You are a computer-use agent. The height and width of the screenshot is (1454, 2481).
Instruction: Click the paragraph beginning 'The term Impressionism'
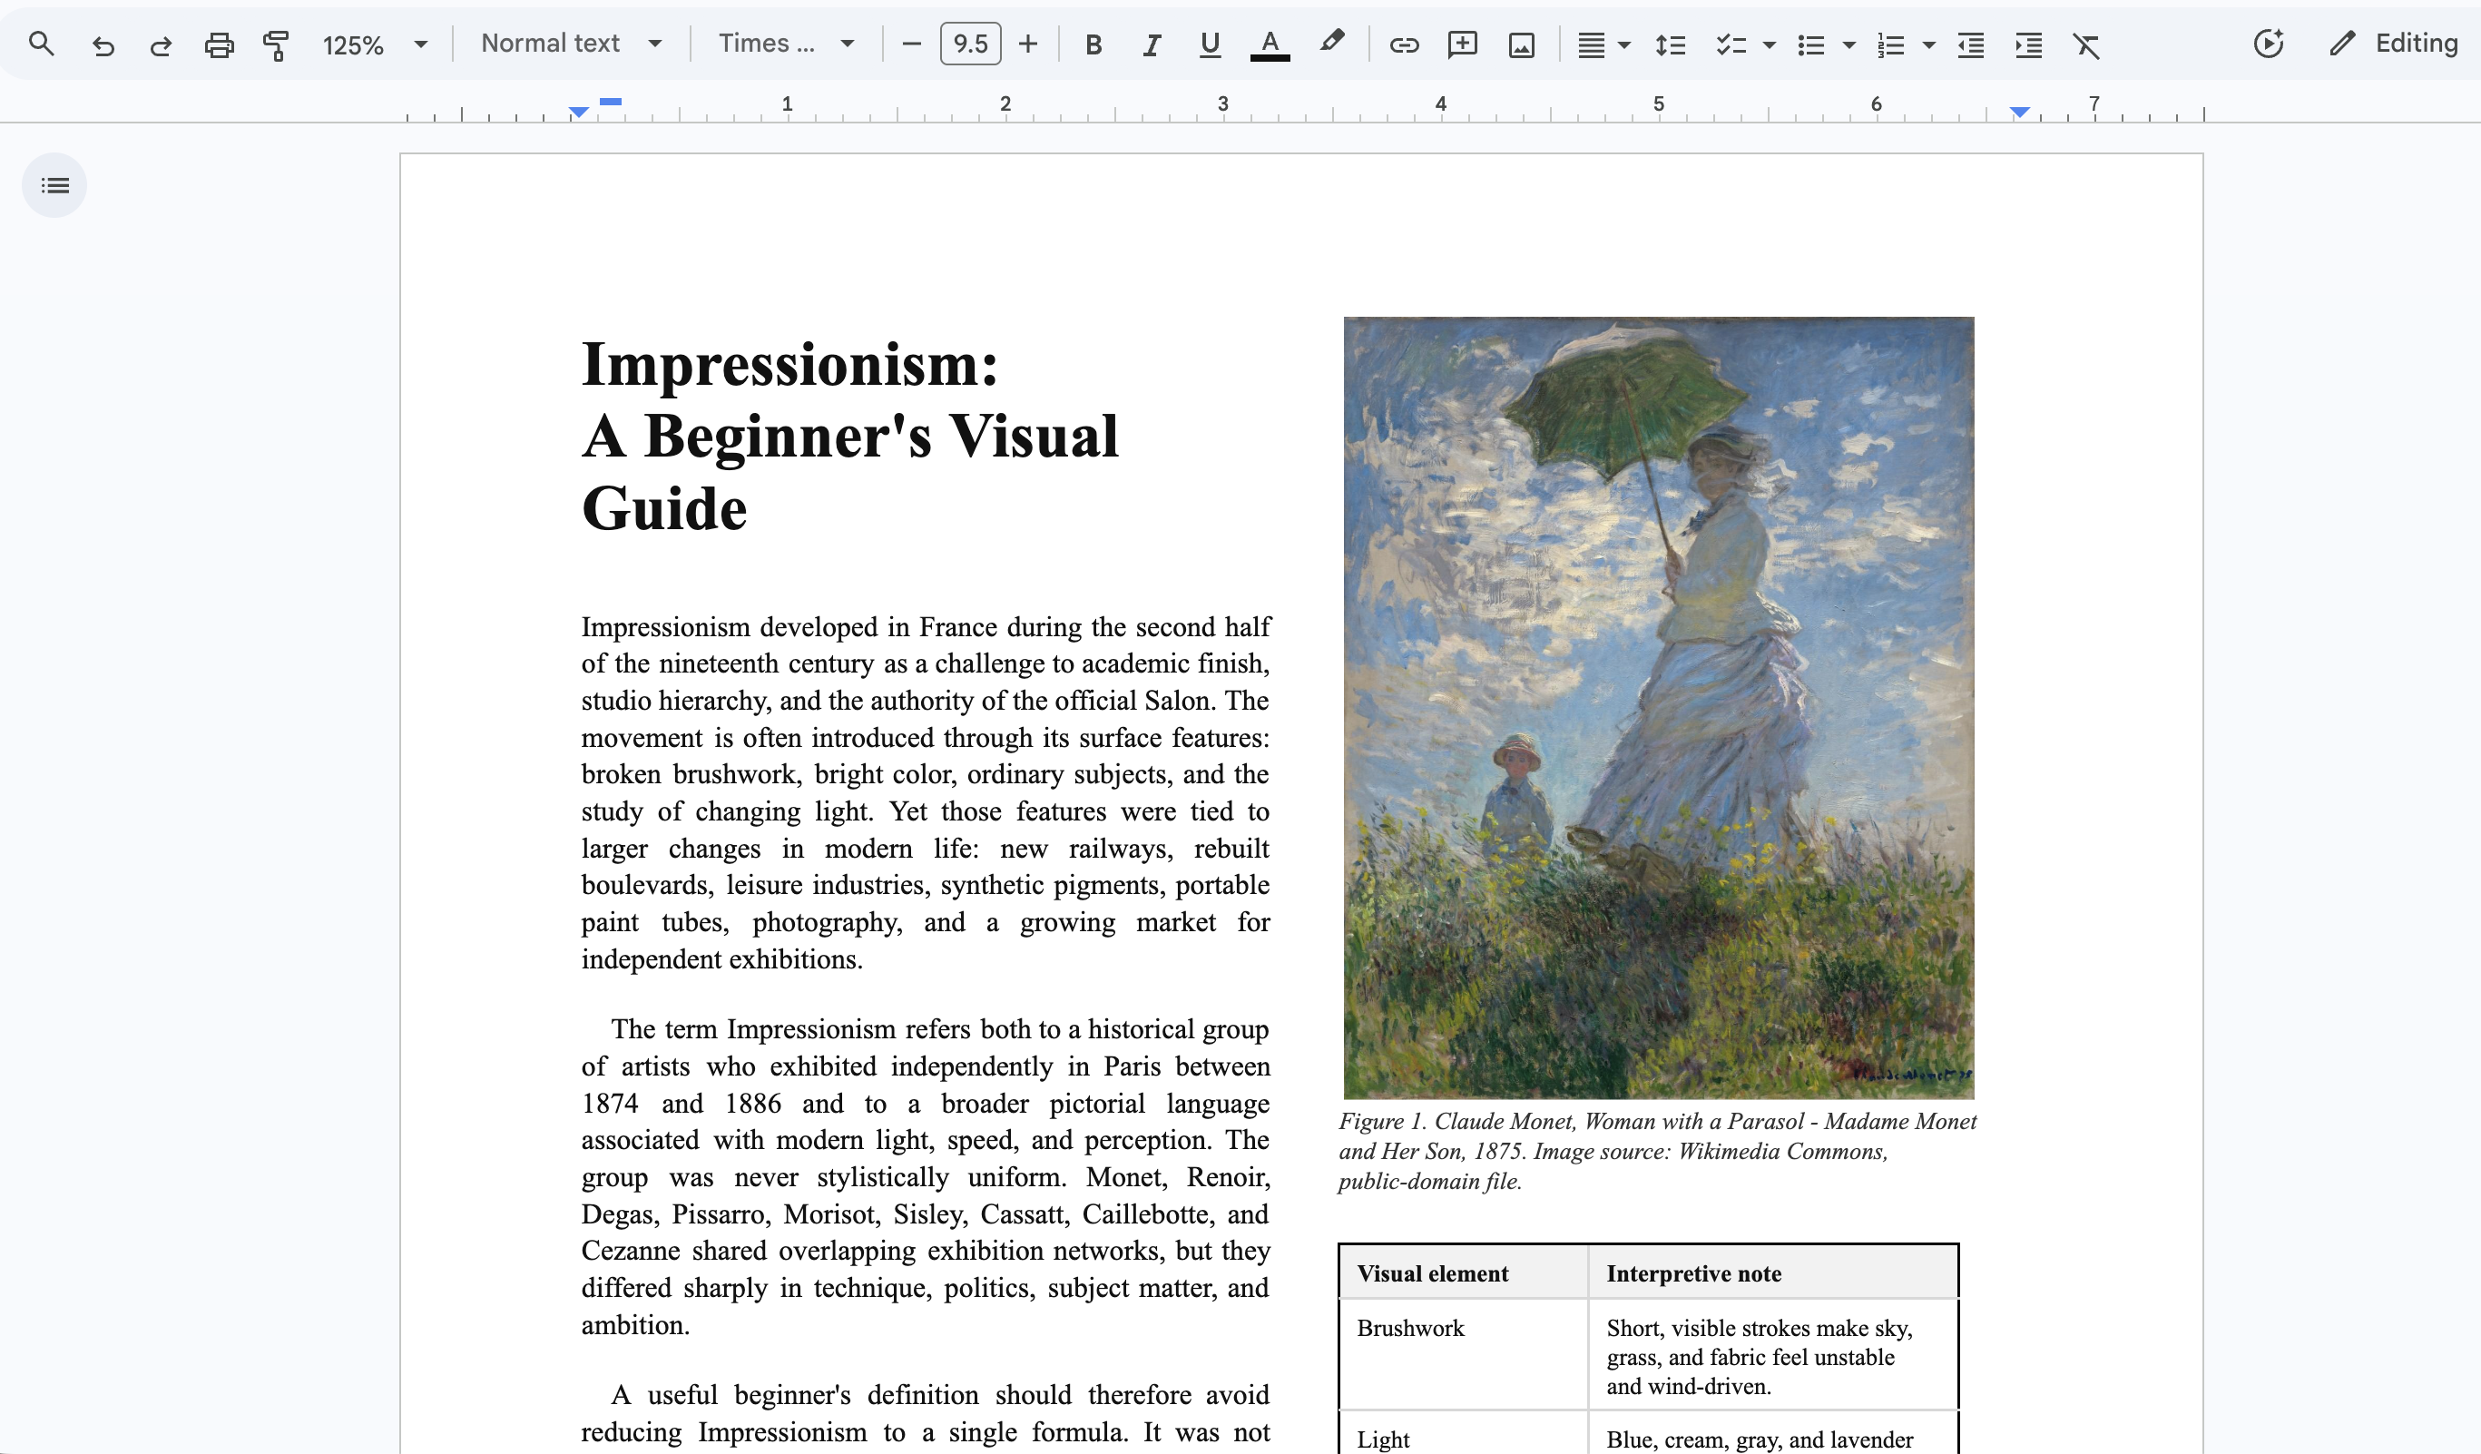click(x=926, y=1176)
